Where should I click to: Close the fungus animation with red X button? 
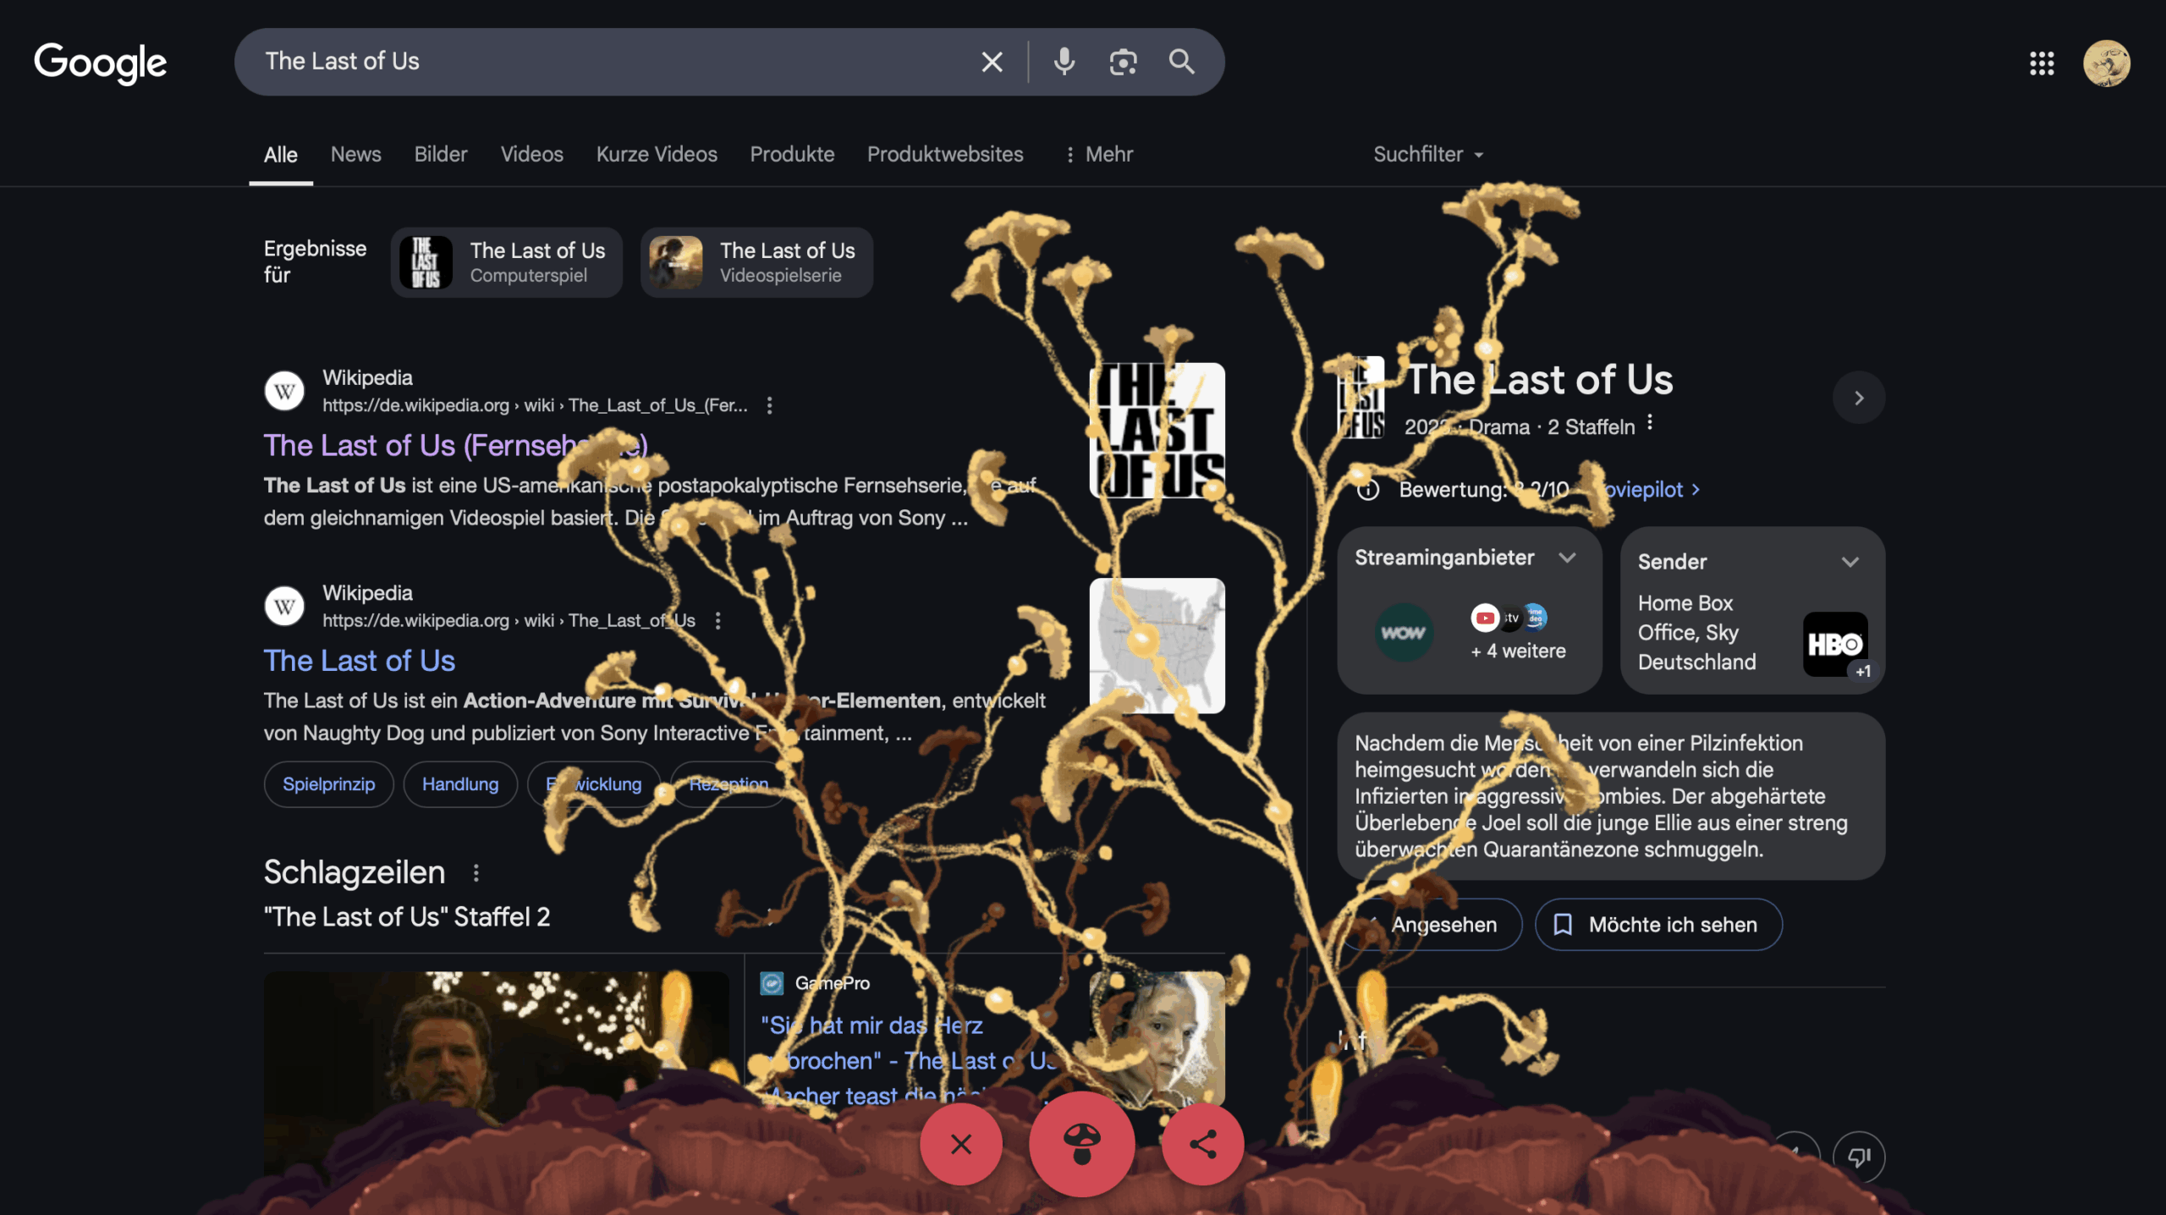[961, 1144]
